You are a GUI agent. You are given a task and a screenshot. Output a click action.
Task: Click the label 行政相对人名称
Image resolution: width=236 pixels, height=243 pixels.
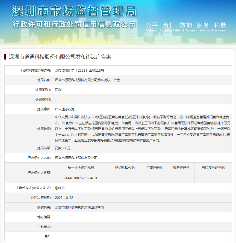(x=39, y=158)
